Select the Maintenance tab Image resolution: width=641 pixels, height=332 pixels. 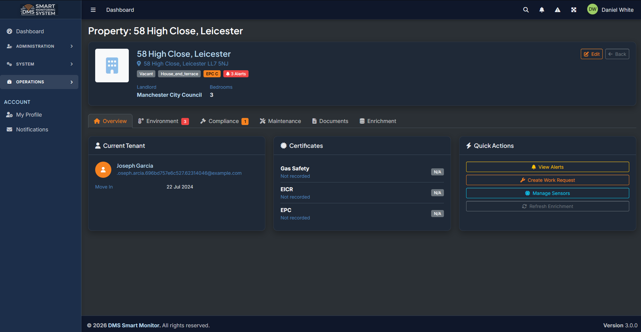(x=280, y=121)
